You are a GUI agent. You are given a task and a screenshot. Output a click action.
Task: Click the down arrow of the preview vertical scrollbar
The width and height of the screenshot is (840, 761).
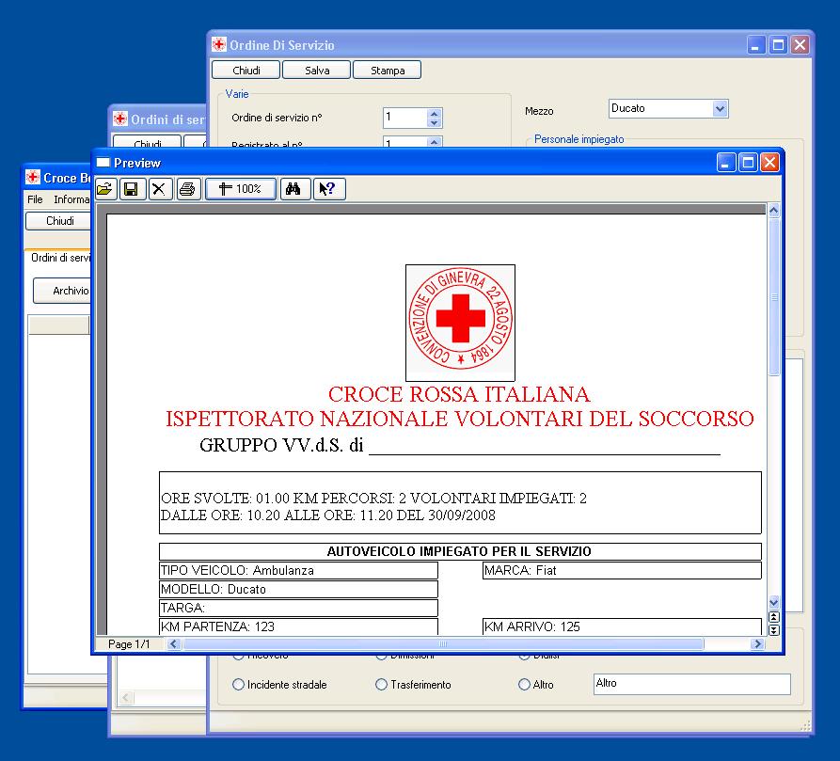tap(774, 602)
